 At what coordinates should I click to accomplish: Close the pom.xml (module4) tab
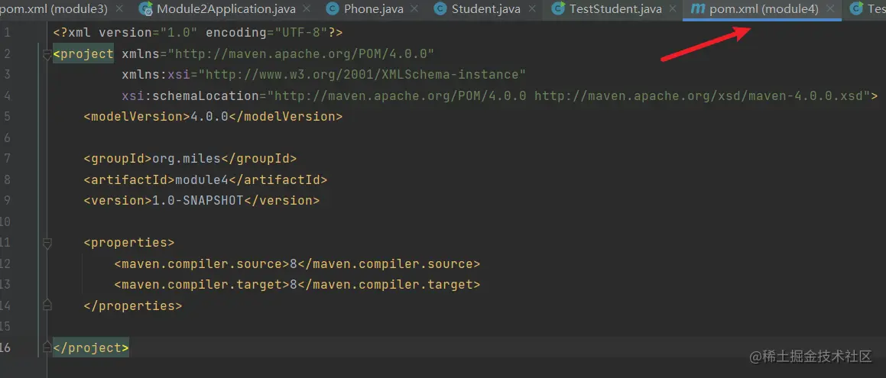830,9
